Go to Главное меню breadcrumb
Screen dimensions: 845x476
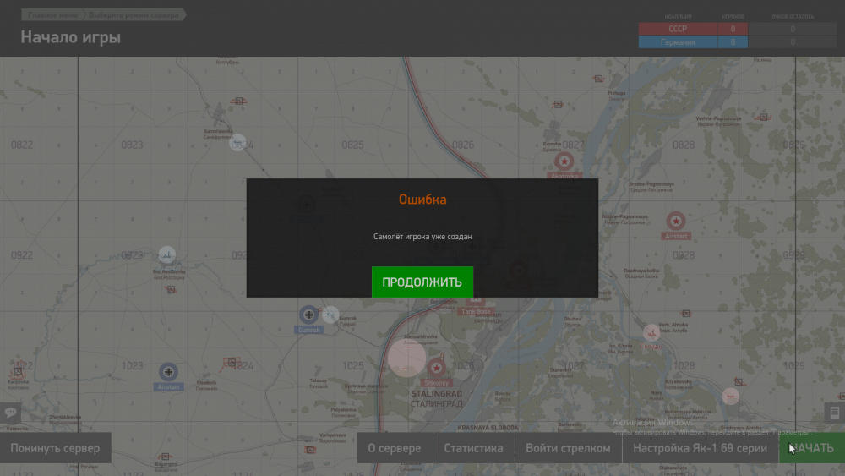pos(52,15)
